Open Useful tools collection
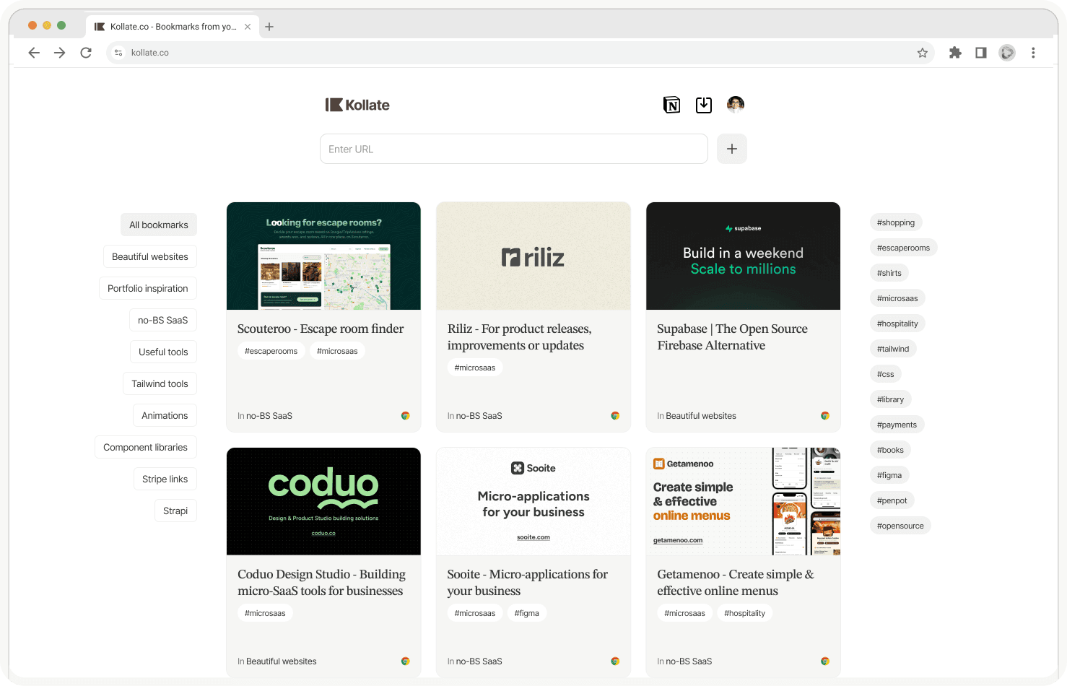1067x686 pixels. [x=164, y=352]
